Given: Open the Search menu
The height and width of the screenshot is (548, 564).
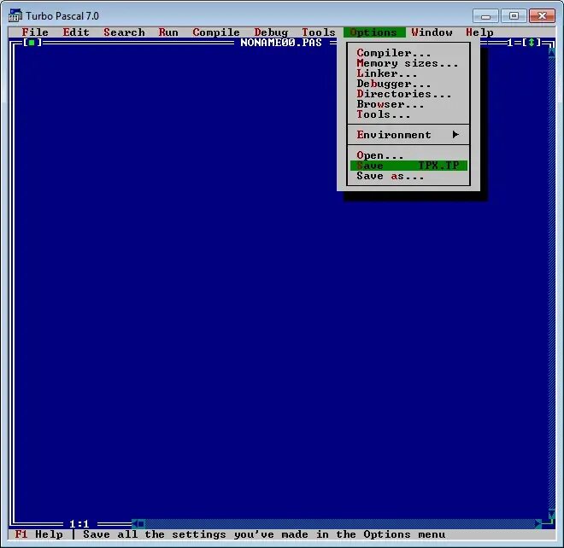Looking at the screenshot, I should pos(124,32).
